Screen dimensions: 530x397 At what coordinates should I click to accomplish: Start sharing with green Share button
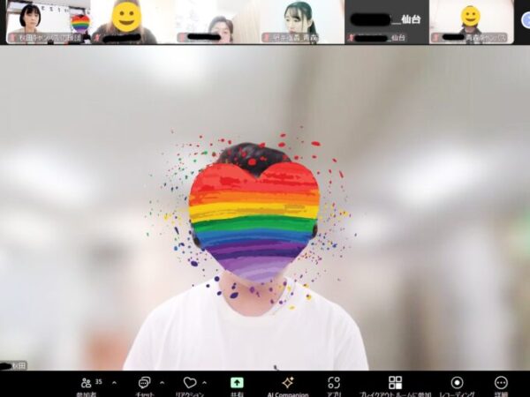tap(237, 383)
